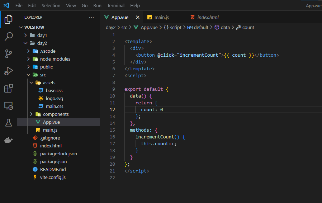This screenshot has width=322, height=203.
Task: Click the VS Code logo icon
Action: pos(6,5)
